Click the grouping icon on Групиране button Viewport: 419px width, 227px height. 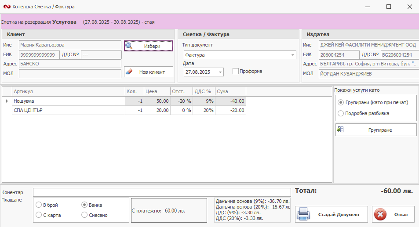coord(340,130)
